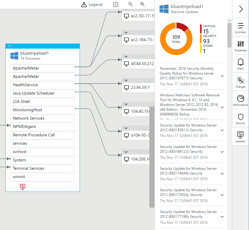Click the orange Security donut chart segment
249x230 pixels.
click(x=167, y=48)
